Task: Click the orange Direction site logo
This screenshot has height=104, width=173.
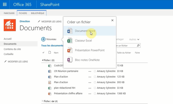Action: pyautogui.click(x=10, y=25)
